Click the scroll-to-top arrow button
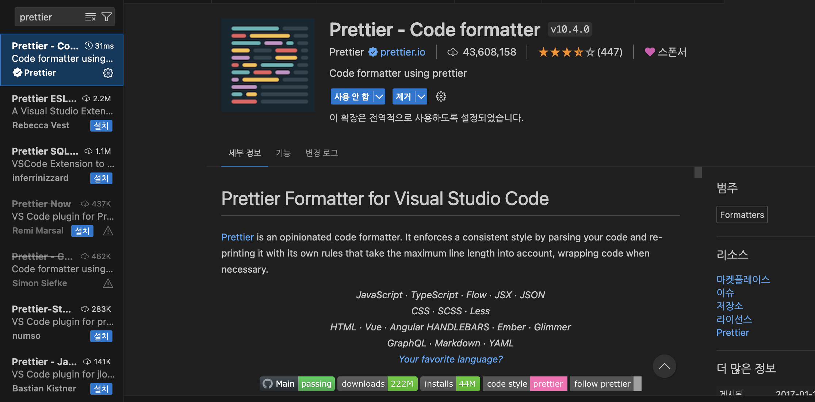The width and height of the screenshot is (815, 402). pyautogui.click(x=664, y=366)
